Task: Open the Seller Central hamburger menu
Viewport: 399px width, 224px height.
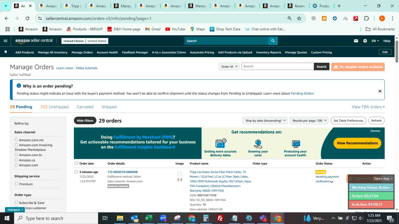Action: point(5,41)
